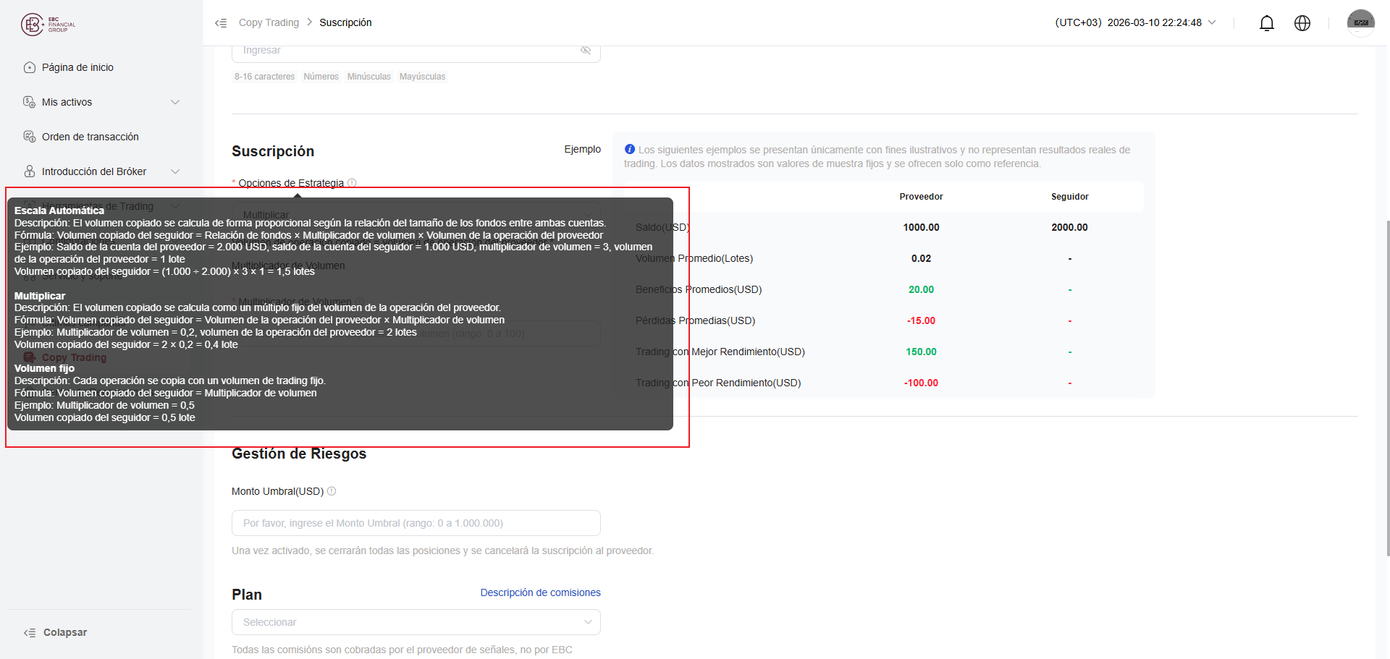Click the Mayúsculas requirement tag

pyautogui.click(x=423, y=77)
